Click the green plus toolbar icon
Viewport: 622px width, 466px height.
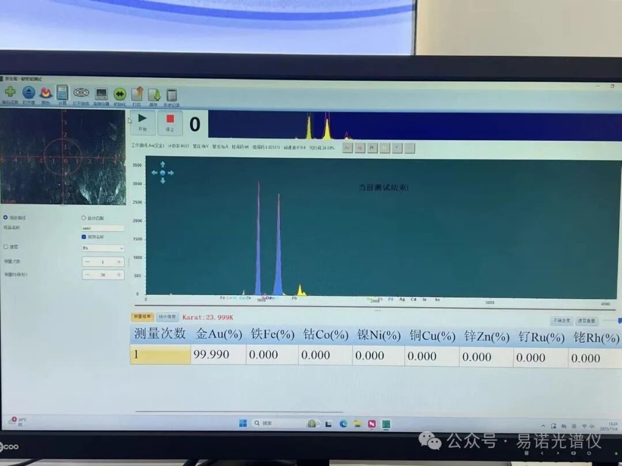point(10,92)
